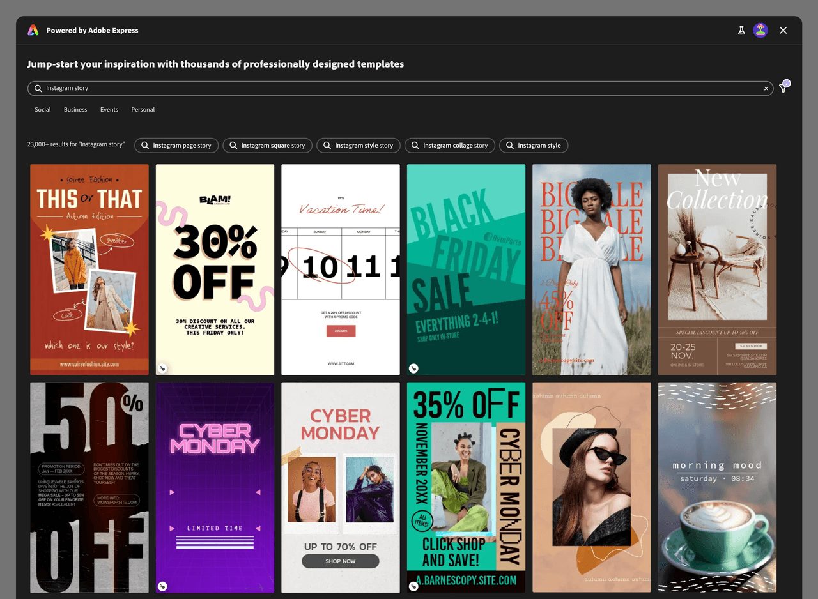Open the instagram style story suggestion
The image size is (818, 599).
[x=359, y=145]
